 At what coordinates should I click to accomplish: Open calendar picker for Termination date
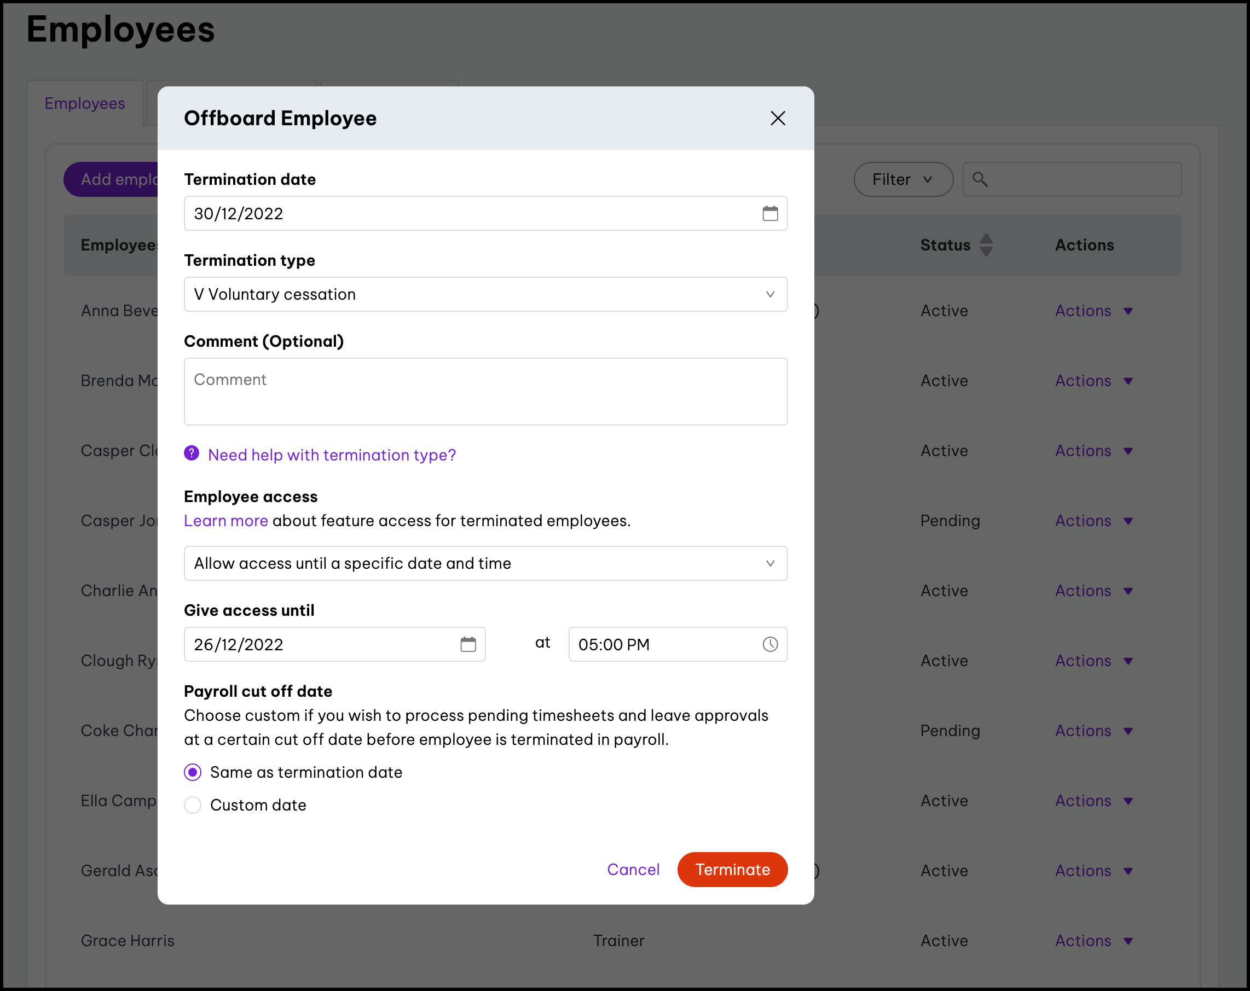[770, 213]
